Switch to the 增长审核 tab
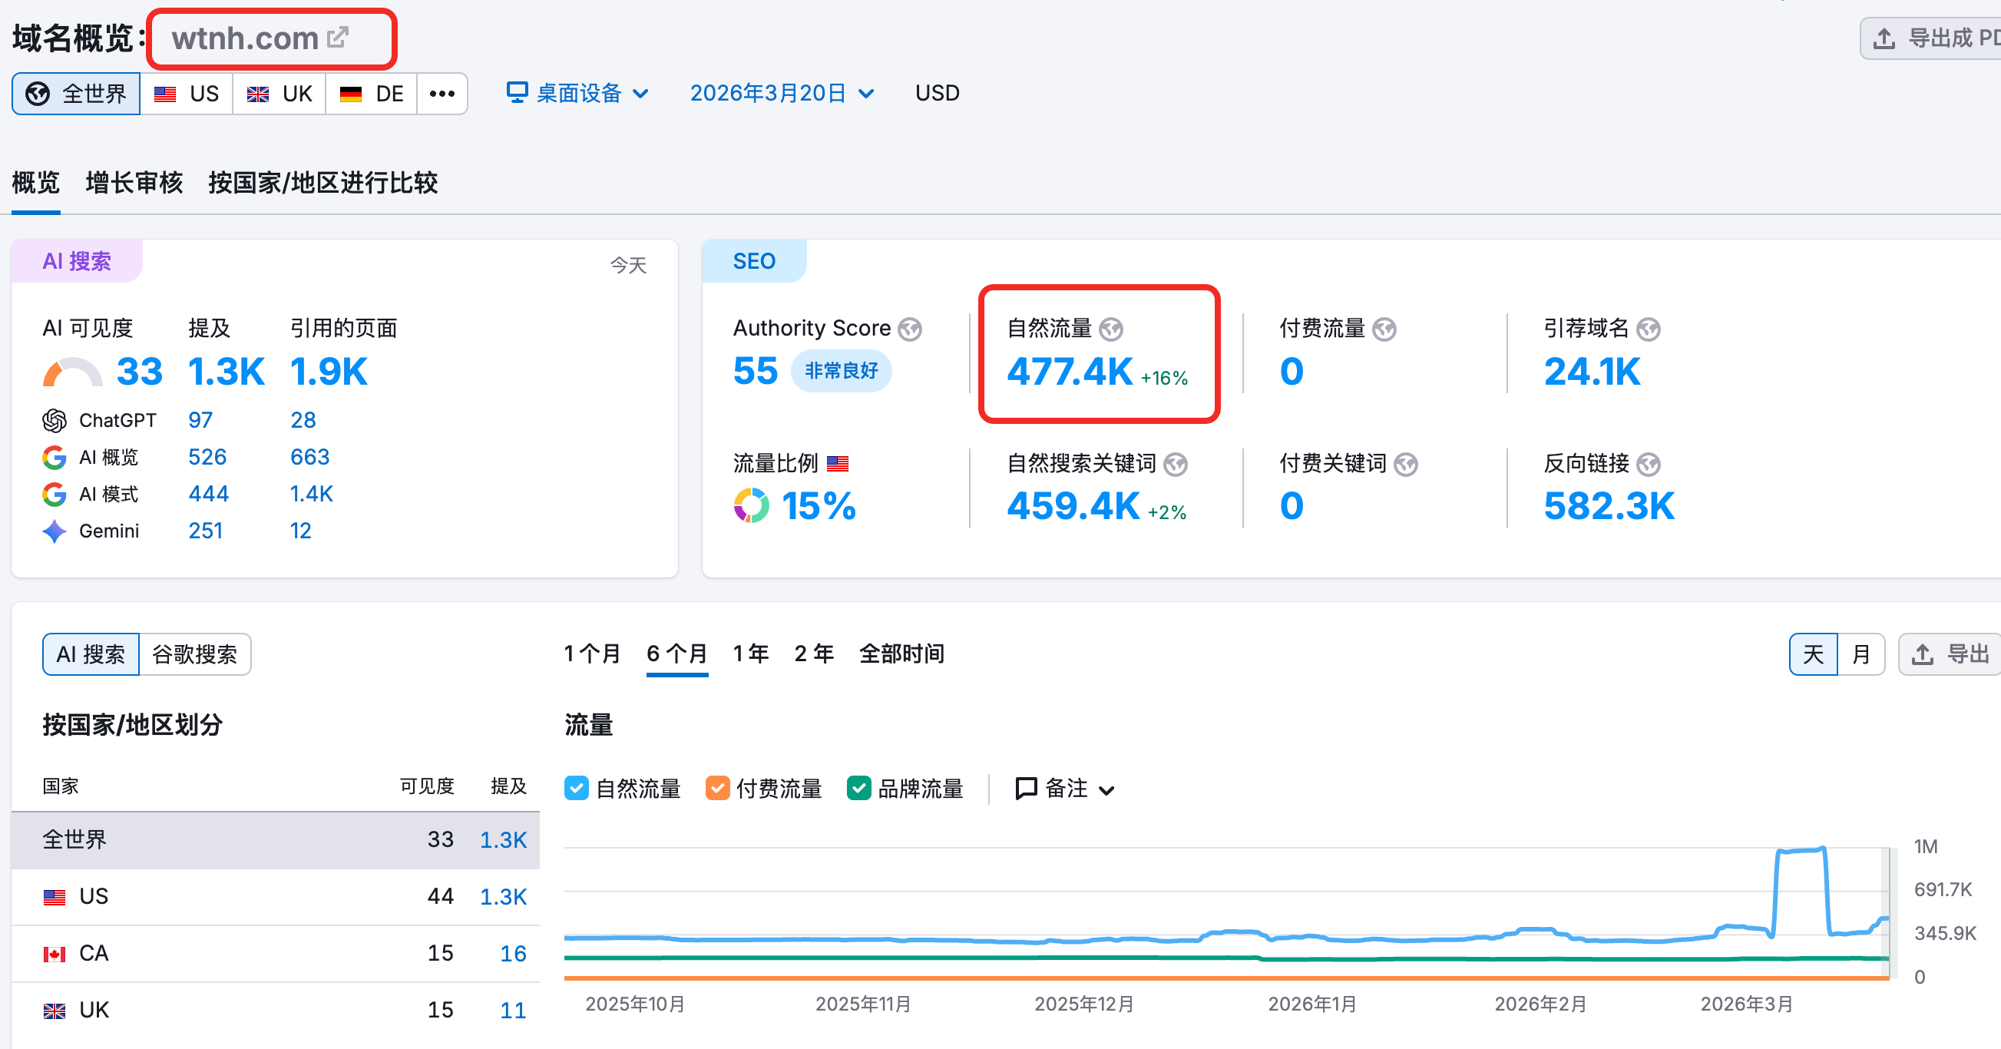This screenshot has width=2001, height=1049. click(x=134, y=183)
